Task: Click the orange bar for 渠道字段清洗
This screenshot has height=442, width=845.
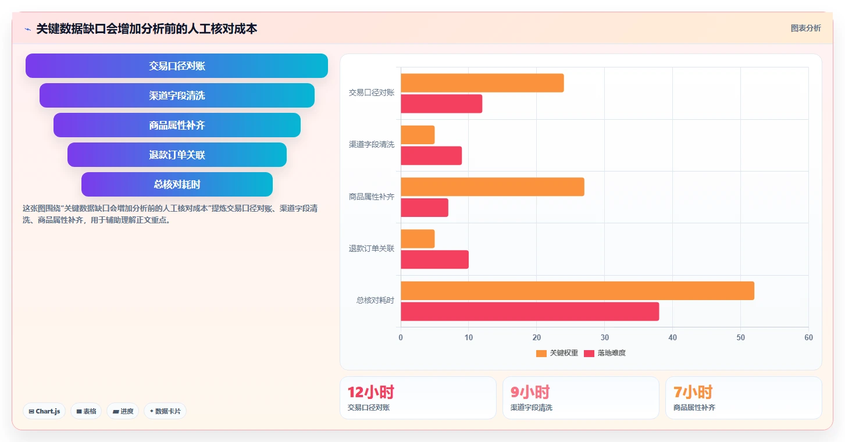Action: [x=418, y=135]
